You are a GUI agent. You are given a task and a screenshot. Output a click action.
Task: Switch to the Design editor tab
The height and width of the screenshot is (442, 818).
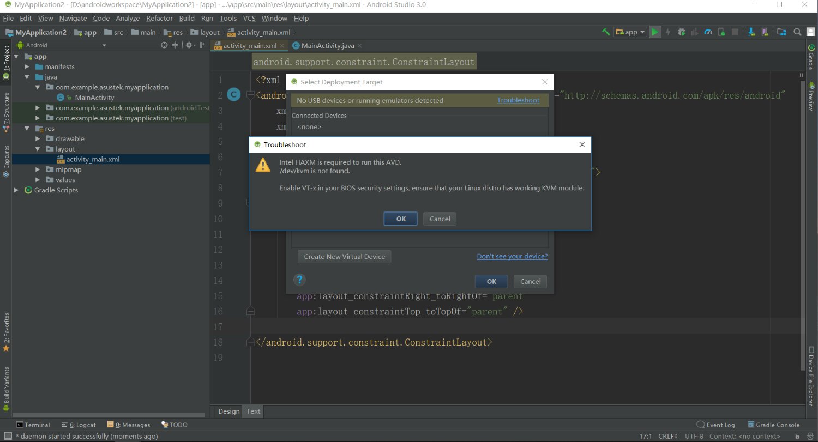tap(228, 411)
